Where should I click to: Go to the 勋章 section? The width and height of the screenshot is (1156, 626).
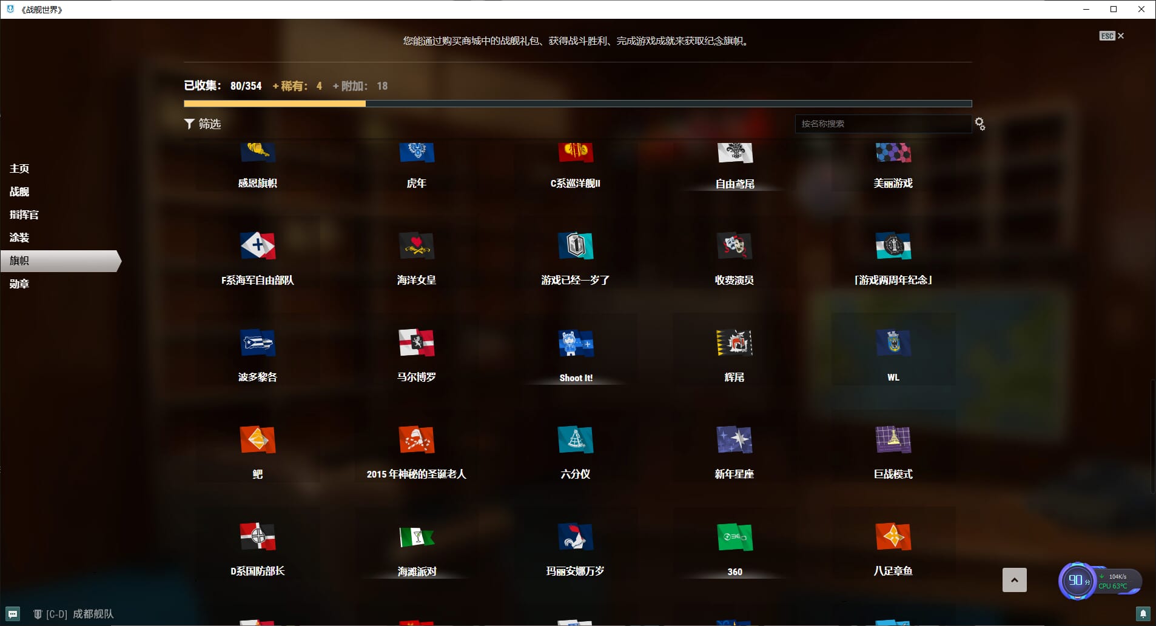[19, 284]
